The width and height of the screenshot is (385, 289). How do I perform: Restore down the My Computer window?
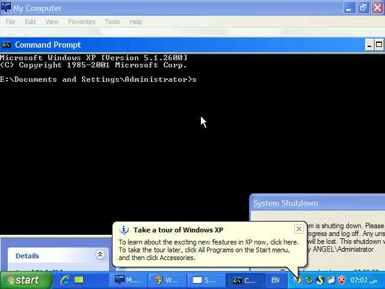(363, 8)
